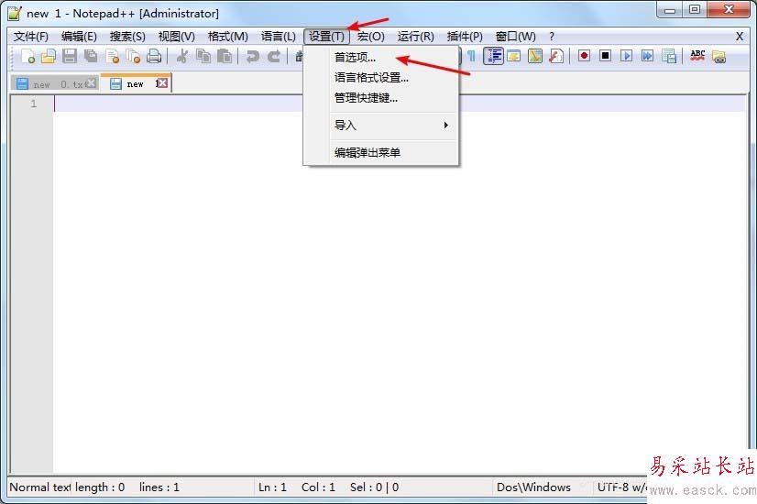
Task: Click the Save recorded macro icon
Action: tap(669, 56)
